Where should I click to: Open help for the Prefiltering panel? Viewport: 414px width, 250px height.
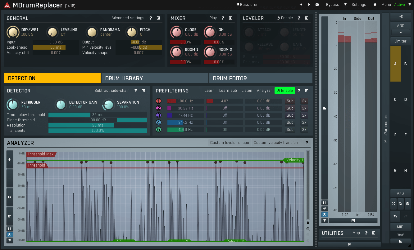[299, 91]
